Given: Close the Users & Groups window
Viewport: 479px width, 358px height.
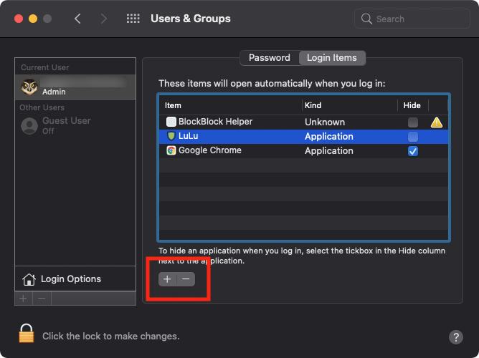Looking at the screenshot, I should coord(19,19).
